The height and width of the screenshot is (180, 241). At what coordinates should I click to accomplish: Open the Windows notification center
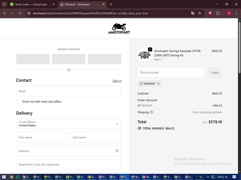point(234,177)
